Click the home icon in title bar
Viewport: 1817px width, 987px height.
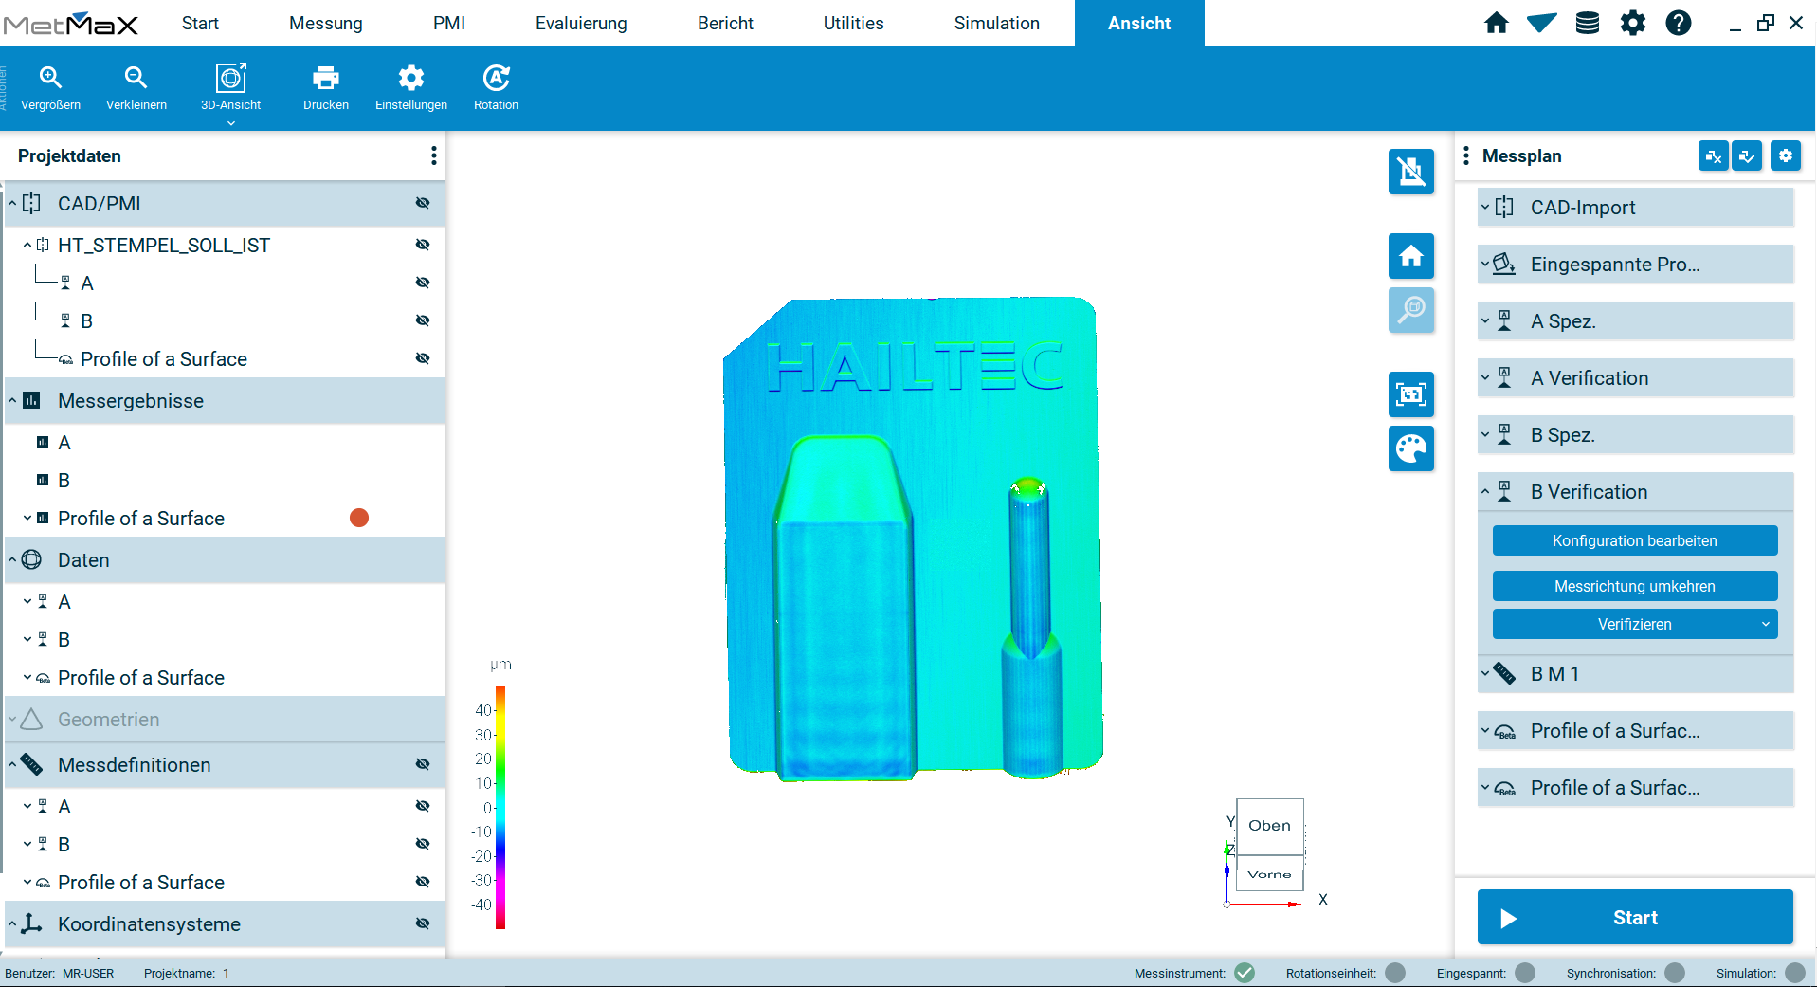(x=1497, y=23)
